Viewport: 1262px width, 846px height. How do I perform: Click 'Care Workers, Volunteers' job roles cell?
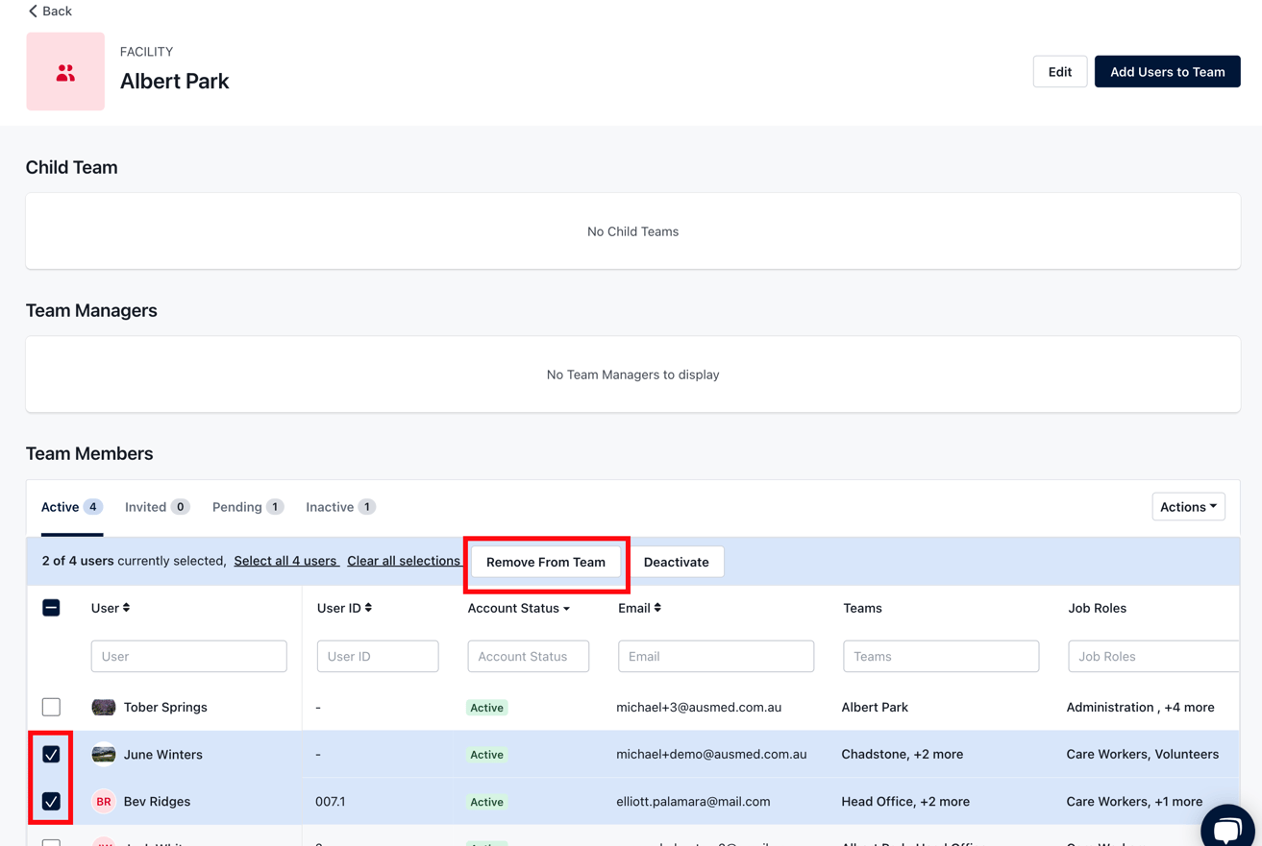[x=1142, y=755]
